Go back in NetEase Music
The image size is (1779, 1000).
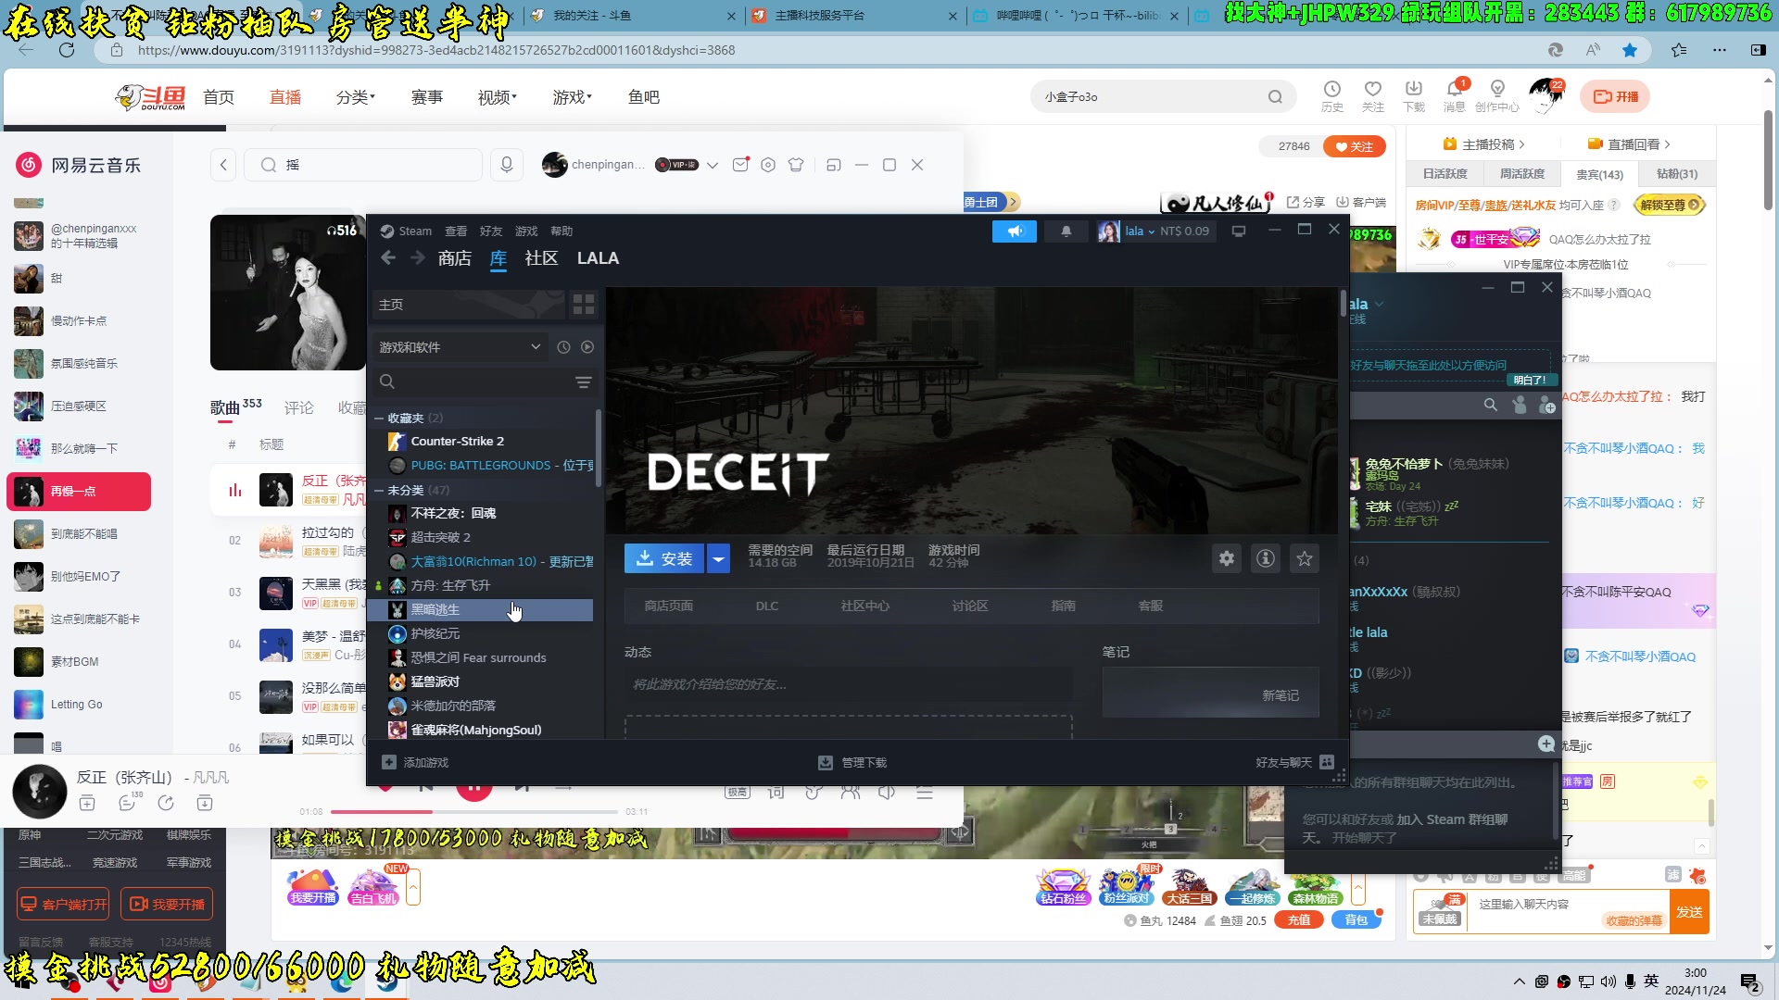[223, 165]
